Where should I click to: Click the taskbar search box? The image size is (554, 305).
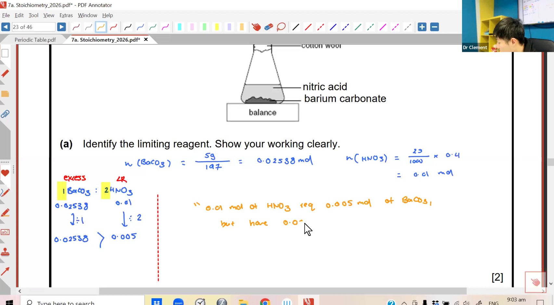pyautogui.click(x=83, y=301)
